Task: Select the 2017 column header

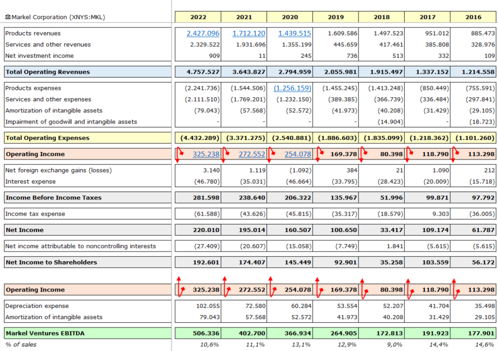Action: click(428, 17)
